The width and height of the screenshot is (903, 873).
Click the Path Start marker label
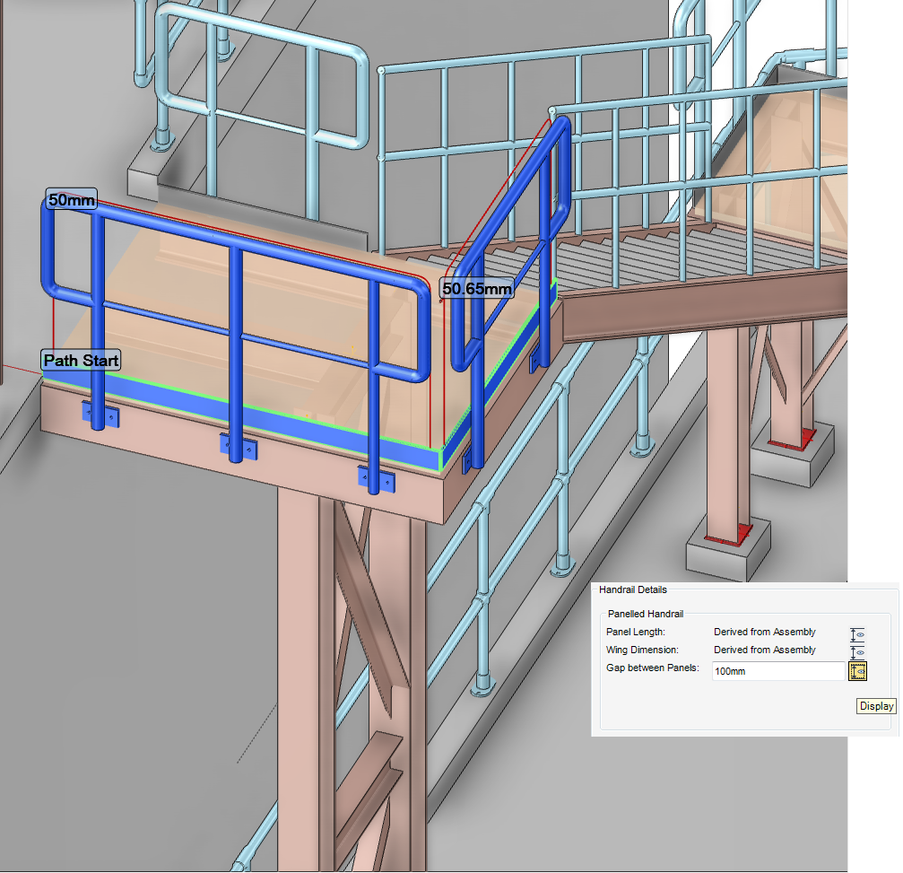pyautogui.click(x=81, y=361)
